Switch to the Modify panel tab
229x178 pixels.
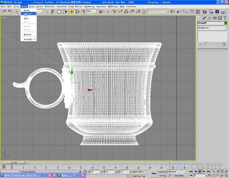204,18
